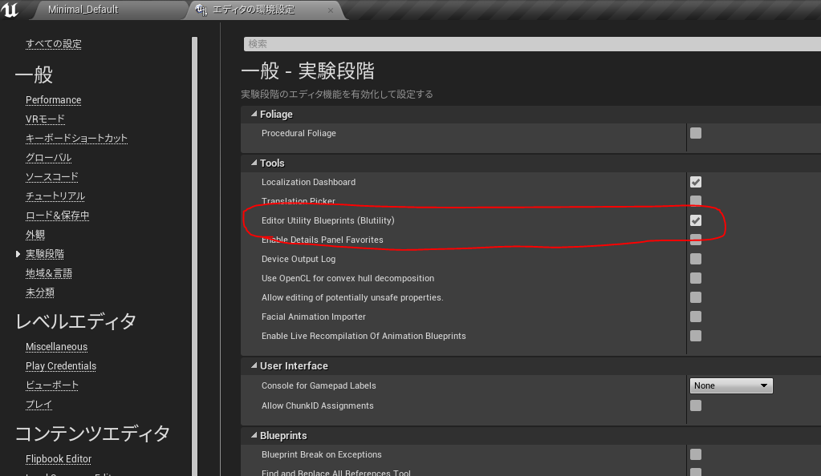Screen dimensions: 821x476
Task: Check Allow editing of potentially unsafe properties
Action: (696, 297)
